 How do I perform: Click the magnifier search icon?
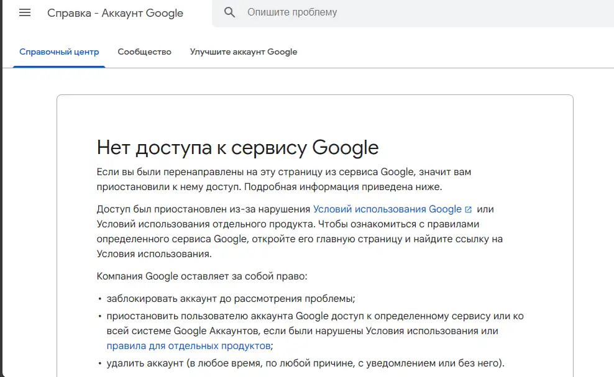point(230,12)
